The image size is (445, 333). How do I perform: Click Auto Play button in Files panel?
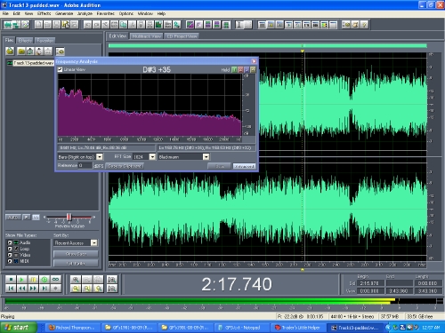point(13,218)
